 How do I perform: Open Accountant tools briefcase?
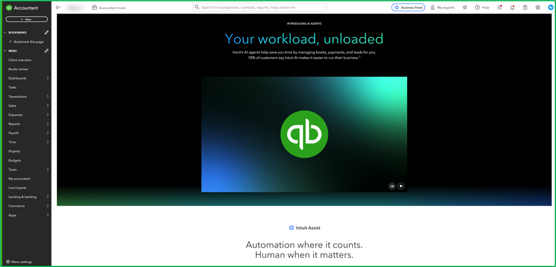109,7
